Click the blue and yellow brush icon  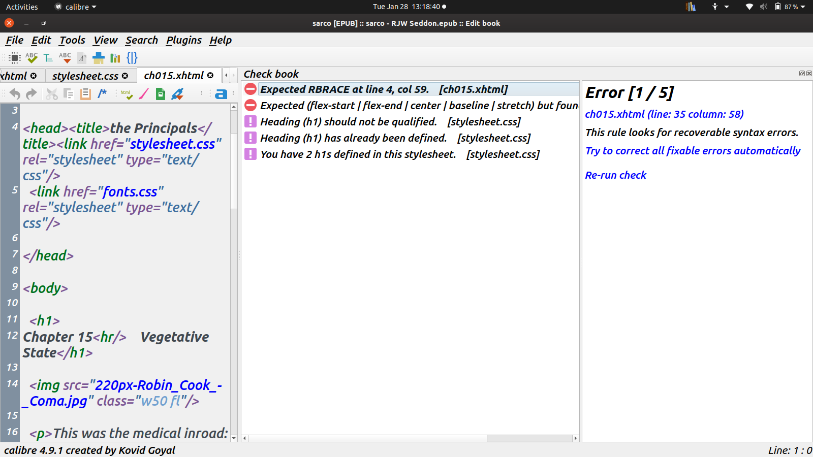tap(99, 58)
